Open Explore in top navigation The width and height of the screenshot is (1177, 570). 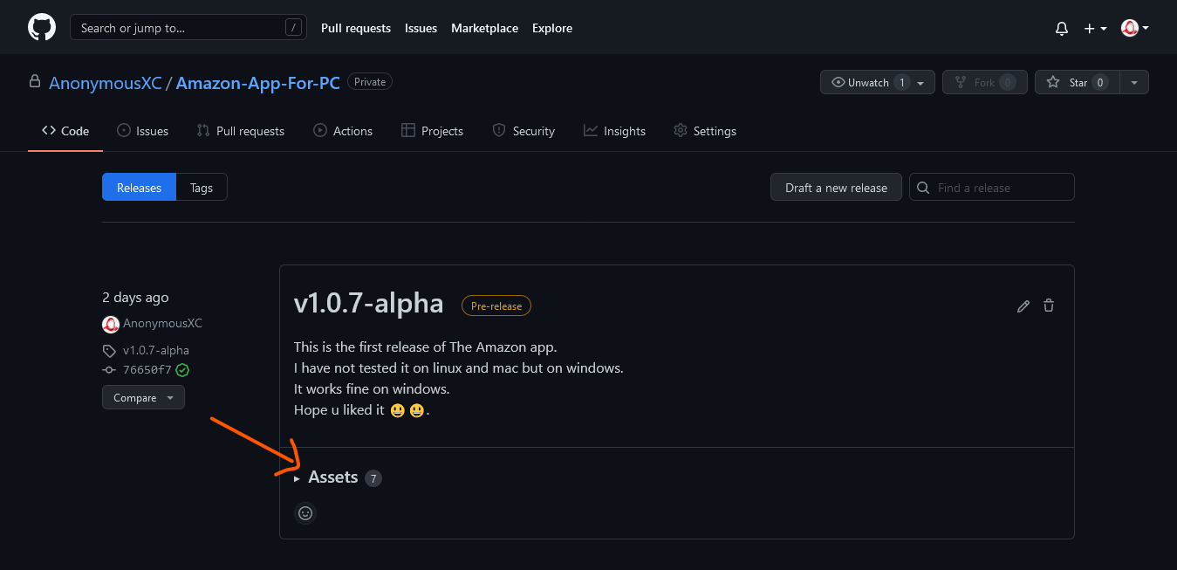(552, 28)
